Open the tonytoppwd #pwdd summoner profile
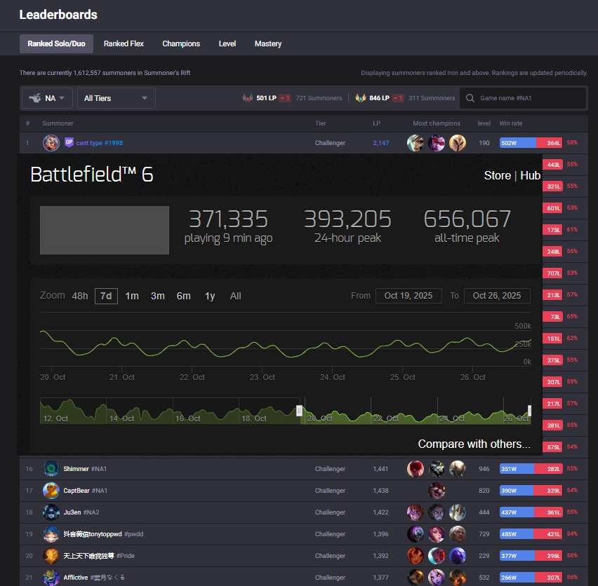This screenshot has height=586, width=598. coord(103,534)
